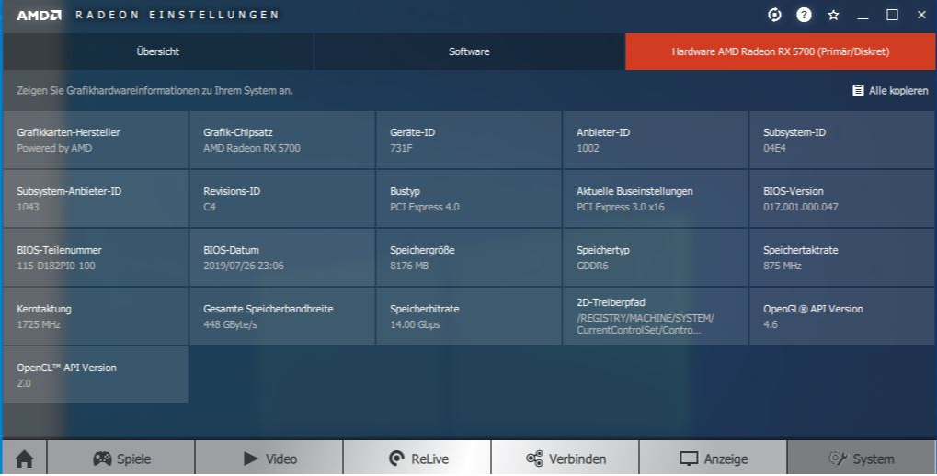Open the System section
The image size is (937, 476).
(861, 459)
